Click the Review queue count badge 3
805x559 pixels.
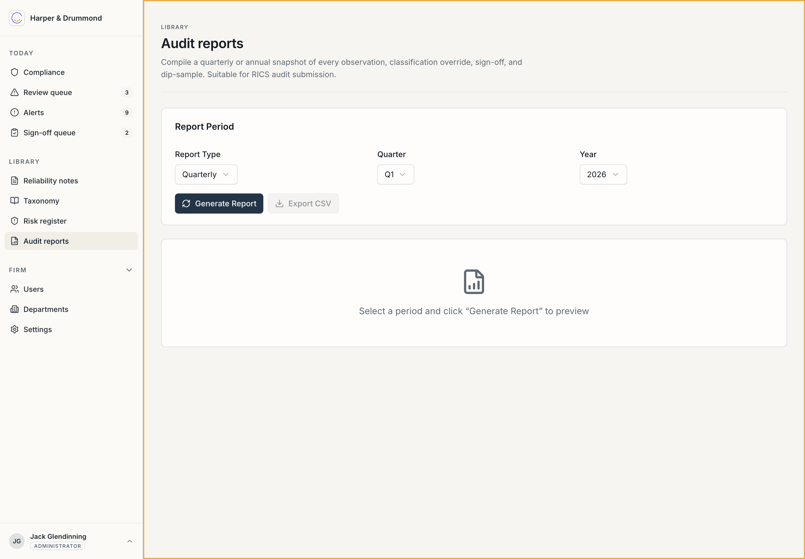point(127,93)
